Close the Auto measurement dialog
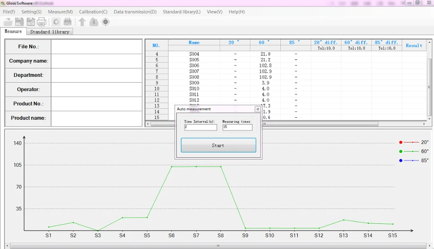 pyautogui.click(x=257, y=109)
